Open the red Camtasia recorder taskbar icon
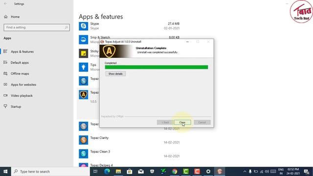This screenshot has width=313, height=176. (197, 172)
